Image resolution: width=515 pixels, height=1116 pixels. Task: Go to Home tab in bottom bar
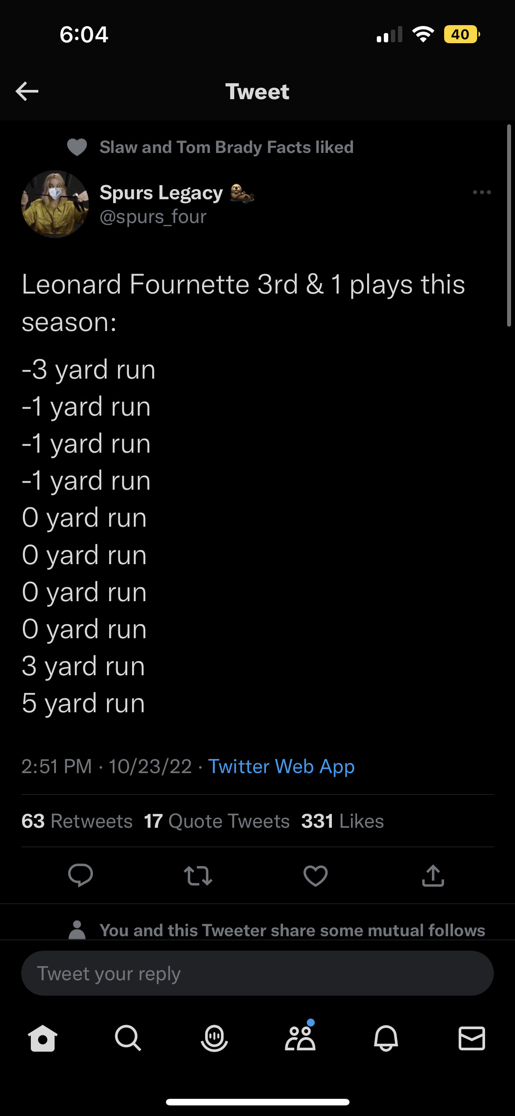coord(43,1038)
